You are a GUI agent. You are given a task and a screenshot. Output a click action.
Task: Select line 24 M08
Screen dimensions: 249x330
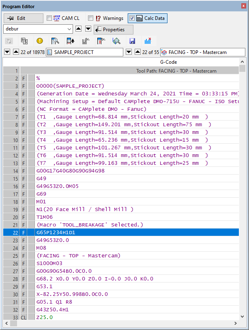point(121,248)
